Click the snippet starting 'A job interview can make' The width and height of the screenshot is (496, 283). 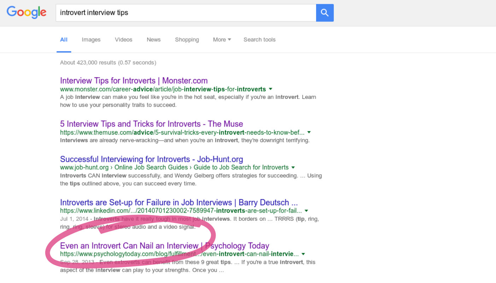click(x=188, y=101)
